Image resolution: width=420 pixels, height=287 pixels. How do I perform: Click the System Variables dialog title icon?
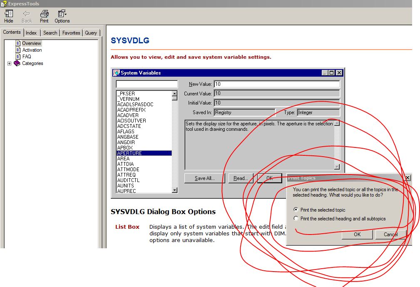(117, 72)
